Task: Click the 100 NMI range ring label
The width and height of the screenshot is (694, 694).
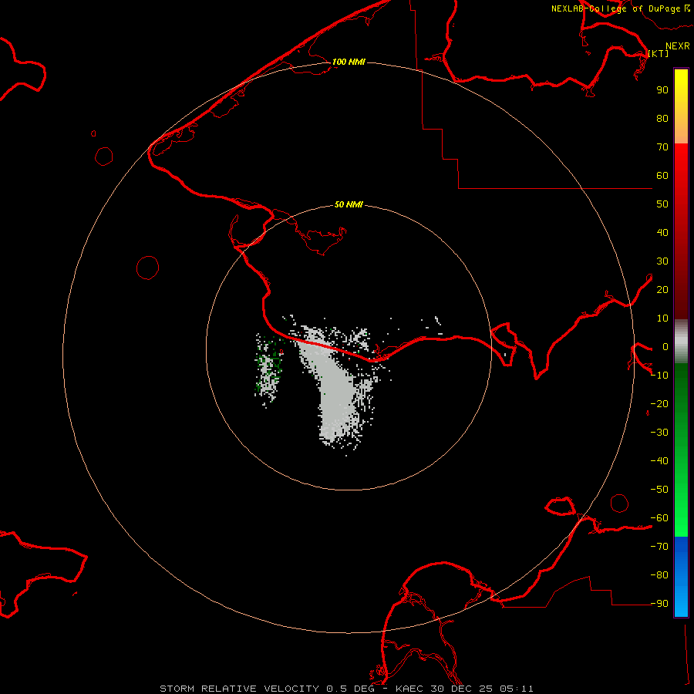Action: pyautogui.click(x=349, y=62)
